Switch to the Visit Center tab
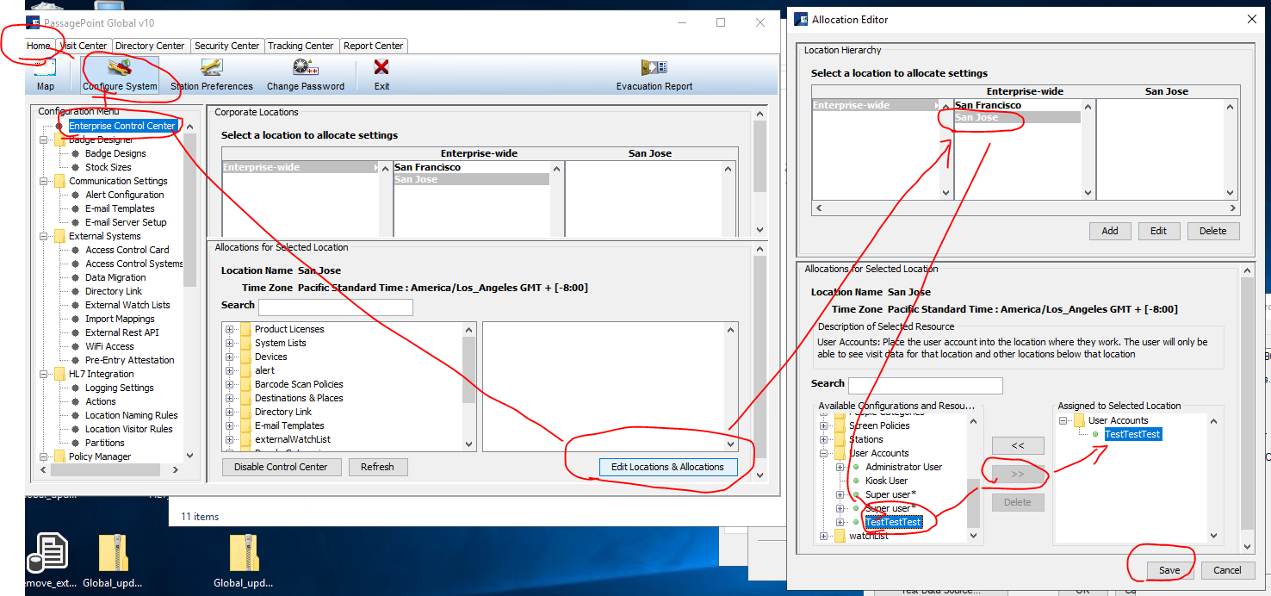The image size is (1271, 596). coord(84,46)
